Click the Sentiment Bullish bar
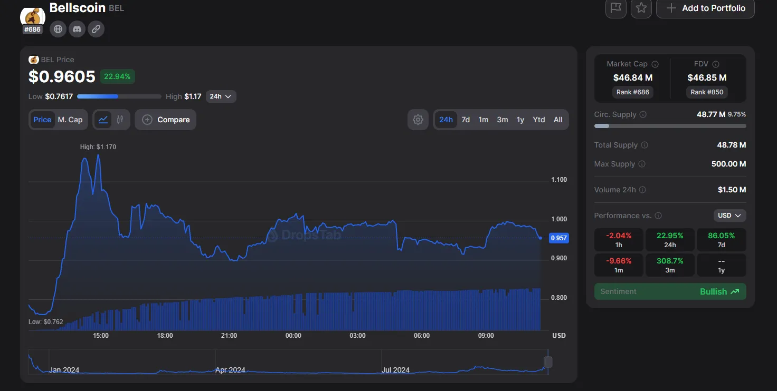Screen dimensions: 777x391 (x=670, y=291)
